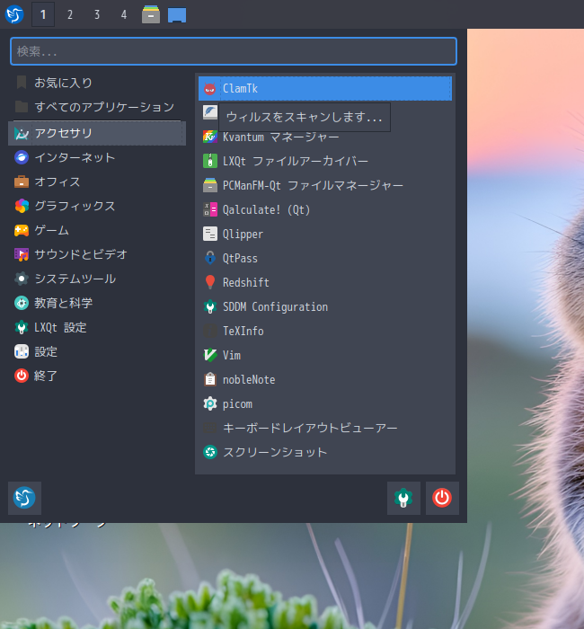Click the red power button at menu bottom

(x=442, y=498)
